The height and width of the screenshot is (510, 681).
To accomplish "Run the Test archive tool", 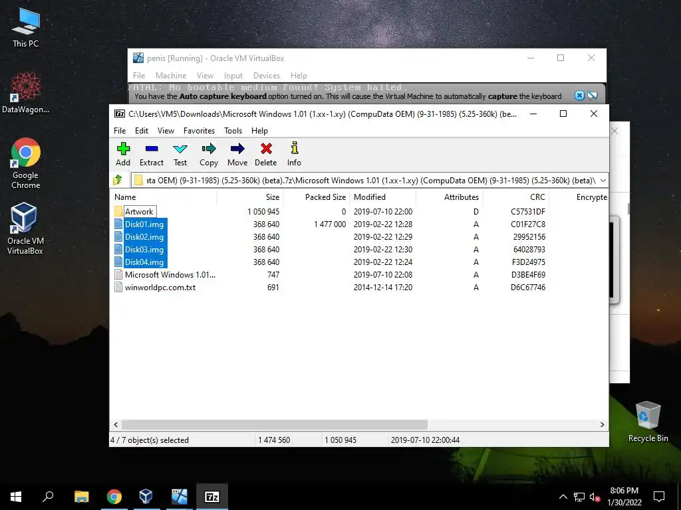I will 180,154.
